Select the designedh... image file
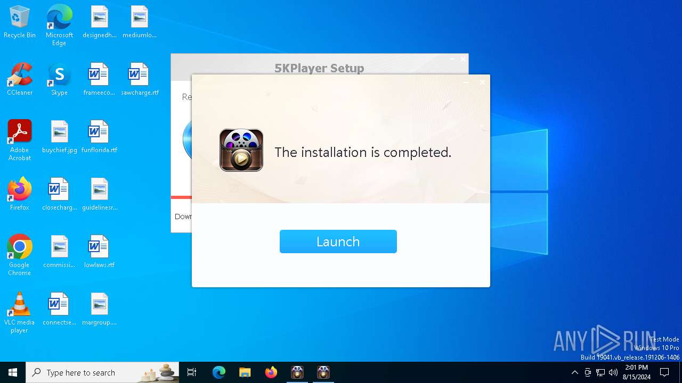The image size is (682, 383). [x=99, y=22]
